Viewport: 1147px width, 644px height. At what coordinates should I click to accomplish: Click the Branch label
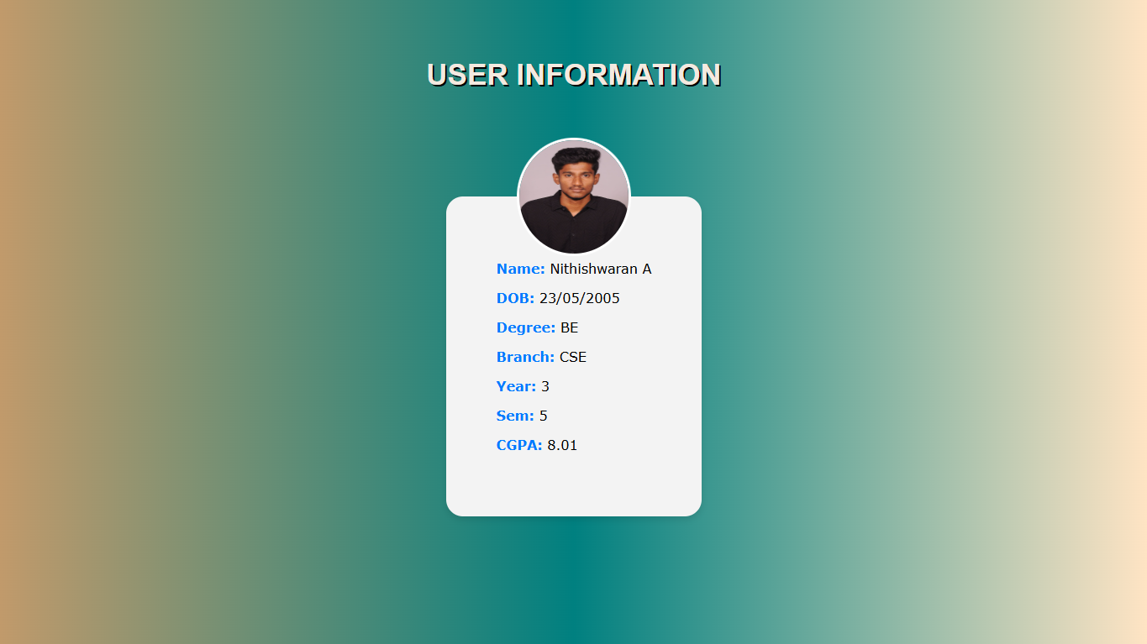[525, 357]
